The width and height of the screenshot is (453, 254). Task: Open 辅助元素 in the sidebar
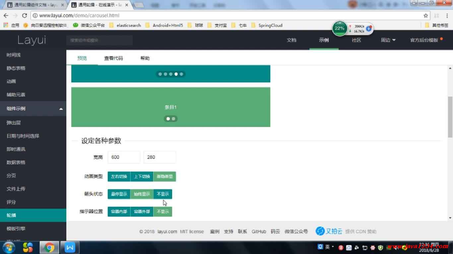coord(33,95)
